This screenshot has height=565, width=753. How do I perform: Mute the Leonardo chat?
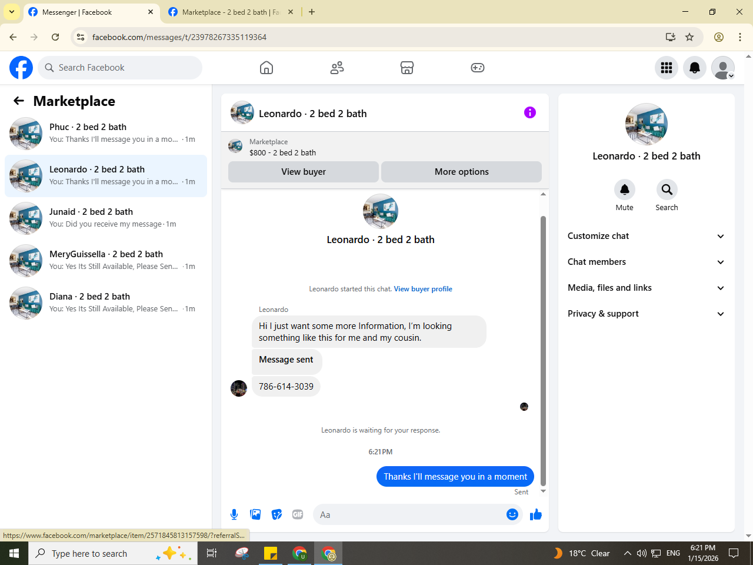coord(625,190)
